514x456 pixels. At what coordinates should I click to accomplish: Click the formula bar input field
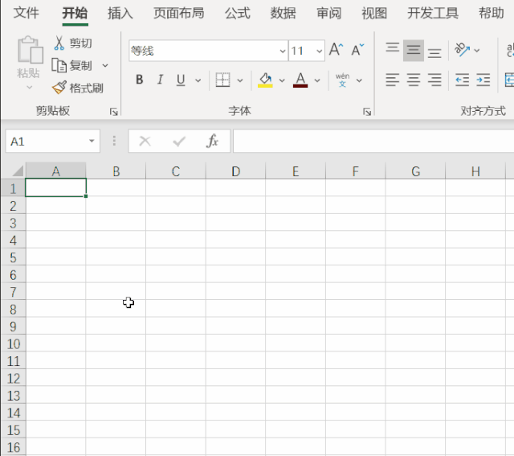click(373, 142)
